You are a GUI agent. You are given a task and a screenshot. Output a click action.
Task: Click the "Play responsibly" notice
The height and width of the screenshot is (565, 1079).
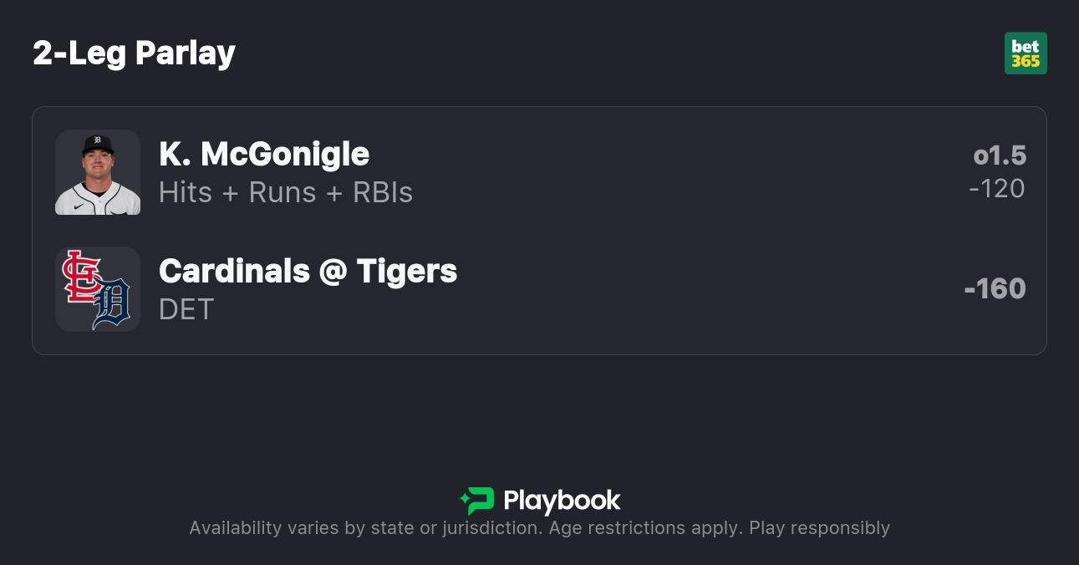819,528
